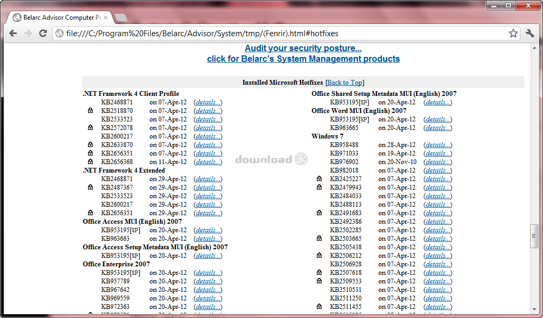The height and width of the screenshot is (318, 543).
Task: Click the lock icon beside KB2487367
Action: 90,187
